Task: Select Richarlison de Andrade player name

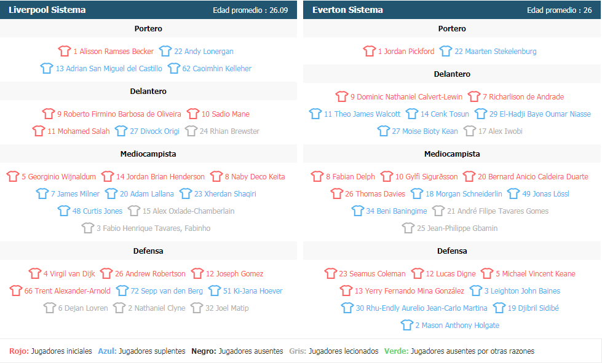Action: point(523,96)
